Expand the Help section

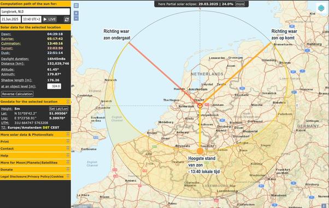(x=35, y=156)
